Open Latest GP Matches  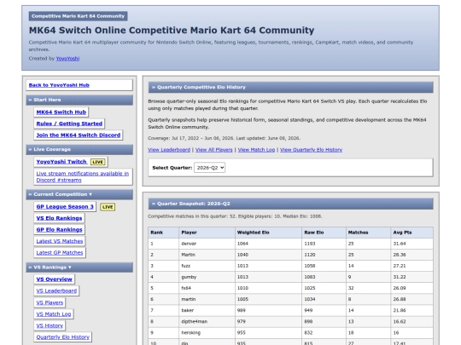coord(60,253)
